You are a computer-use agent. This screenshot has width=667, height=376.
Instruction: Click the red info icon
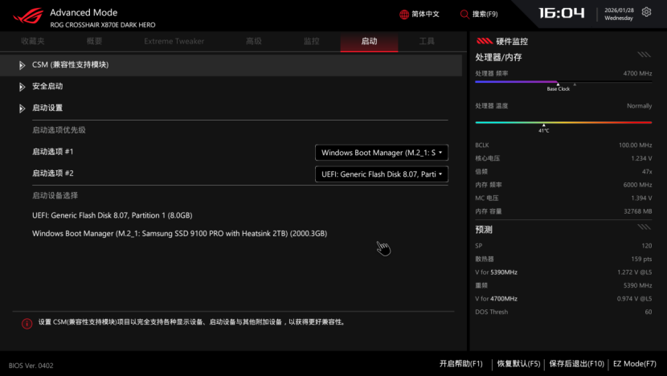point(27,323)
